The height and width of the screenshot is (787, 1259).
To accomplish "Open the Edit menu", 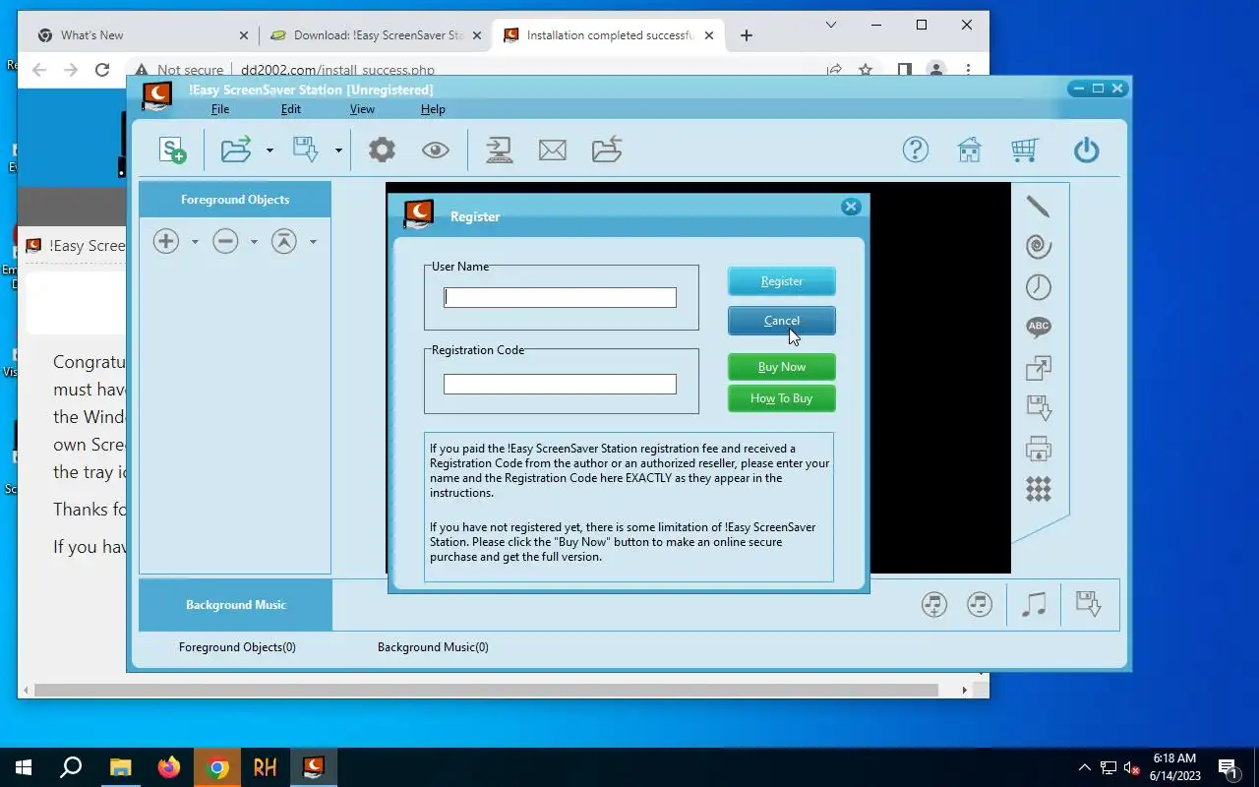I will tap(291, 109).
